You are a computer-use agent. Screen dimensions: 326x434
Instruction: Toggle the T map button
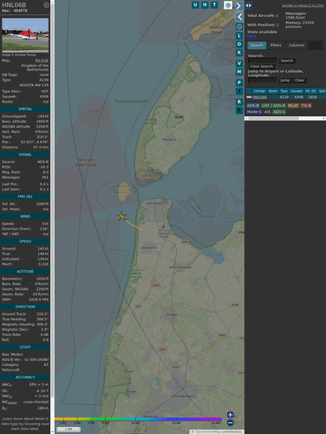click(x=214, y=5)
